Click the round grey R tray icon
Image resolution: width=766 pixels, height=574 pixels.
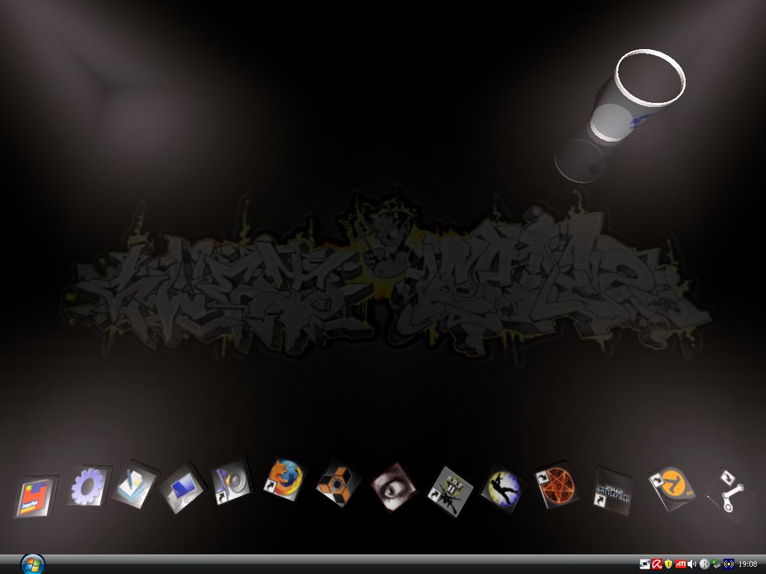704,564
